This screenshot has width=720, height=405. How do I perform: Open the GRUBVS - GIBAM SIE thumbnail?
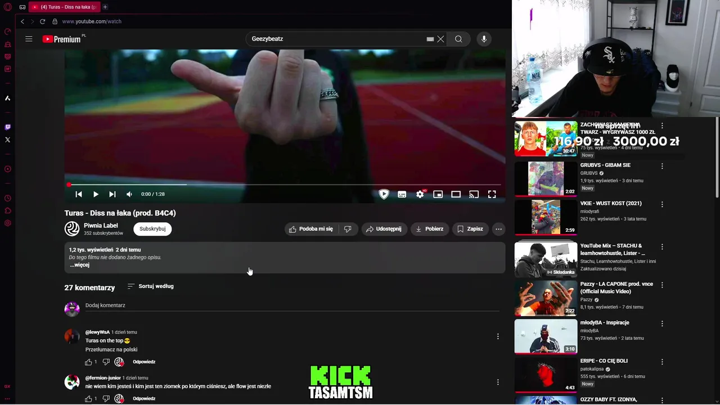click(546, 178)
